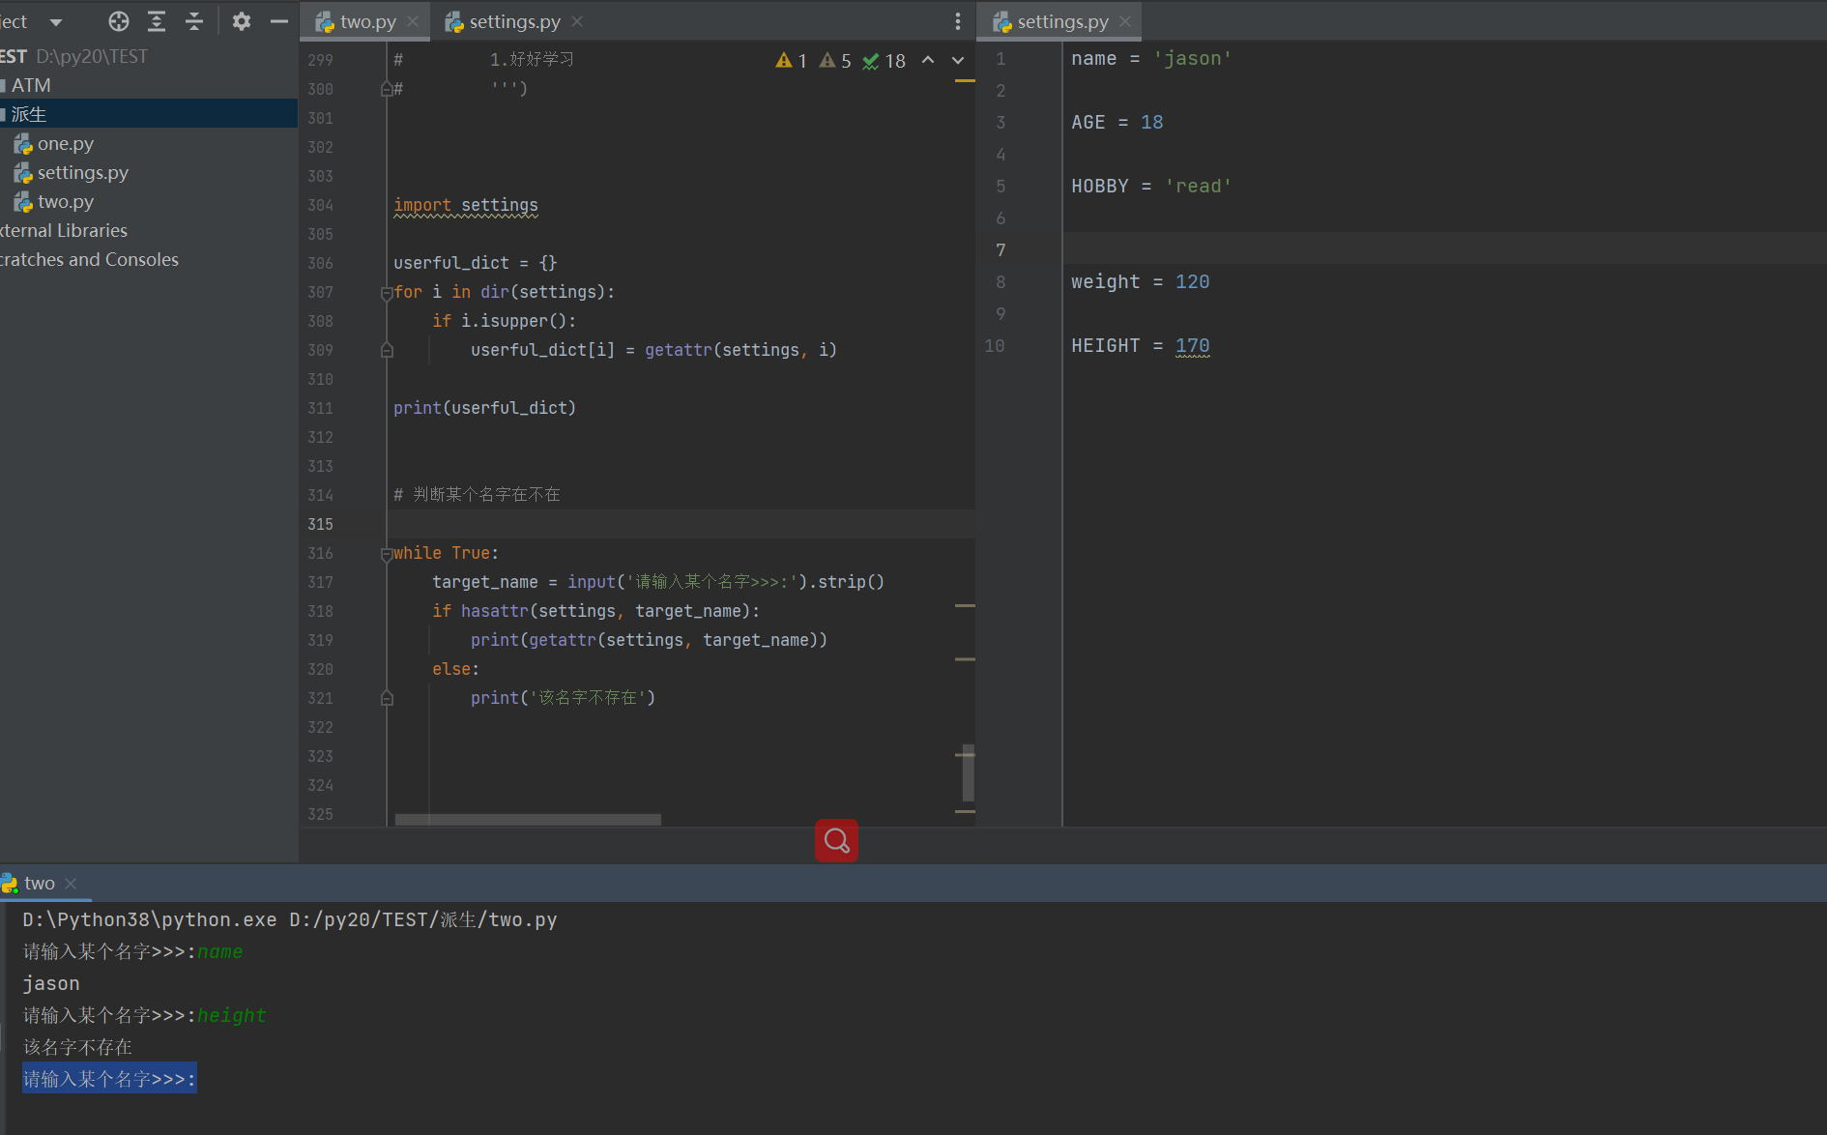
Task: Click the 'jason' output line in console
Action: (51, 983)
